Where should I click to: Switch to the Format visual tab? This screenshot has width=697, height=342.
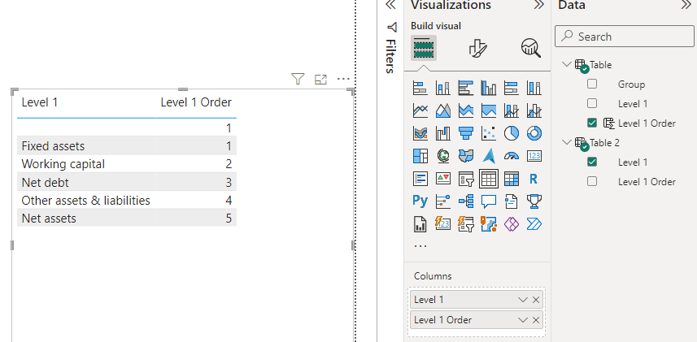coord(478,48)
